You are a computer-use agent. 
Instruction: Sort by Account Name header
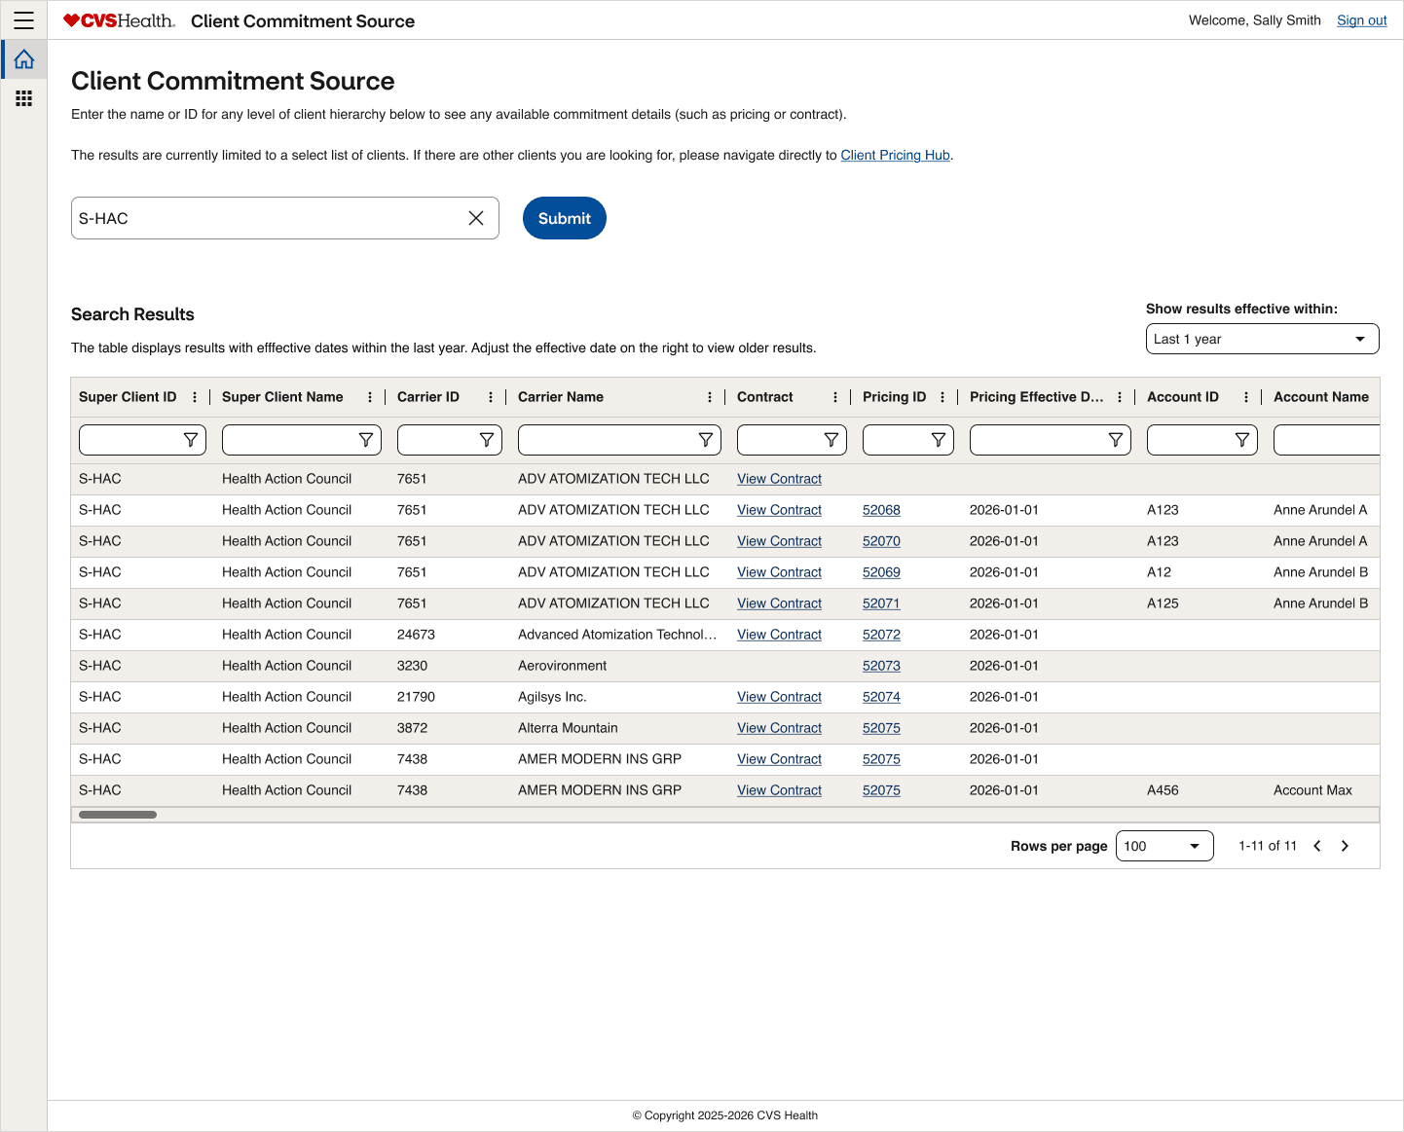(x=1321, y=397)
